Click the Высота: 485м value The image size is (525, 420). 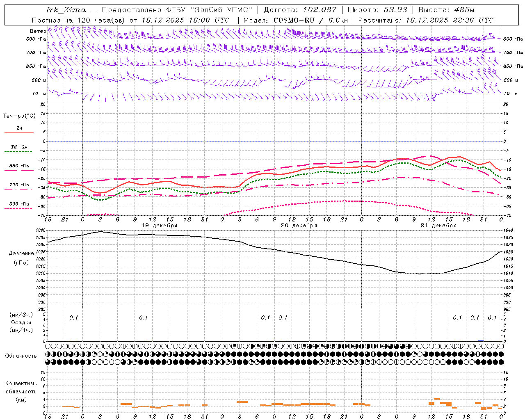(446, 10)
